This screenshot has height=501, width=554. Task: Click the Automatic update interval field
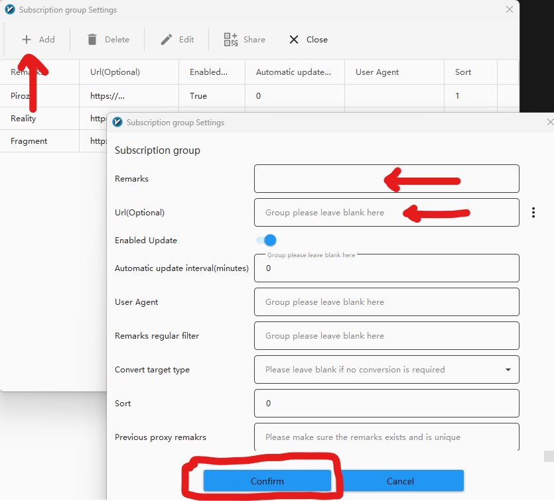[386, 268]
